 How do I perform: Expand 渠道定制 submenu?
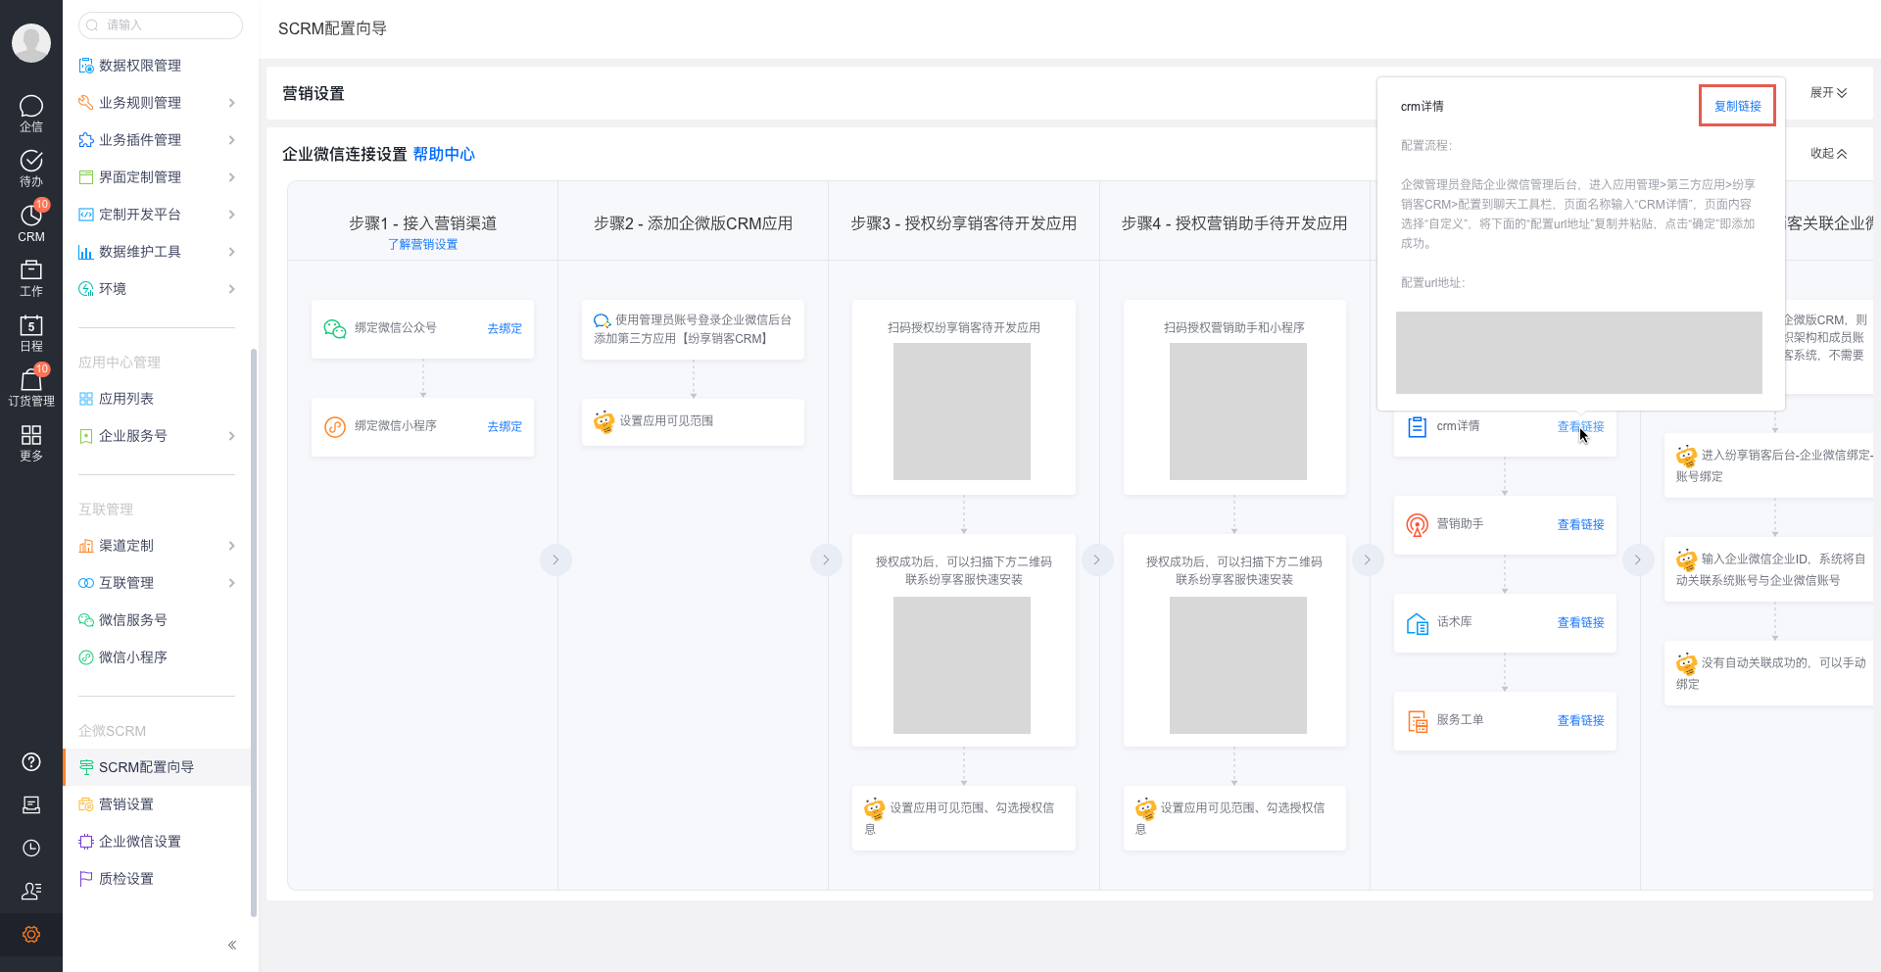[x=231, y=545]
